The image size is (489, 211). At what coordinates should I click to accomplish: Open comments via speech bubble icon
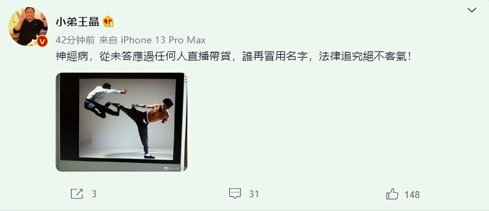click(235, 193)
